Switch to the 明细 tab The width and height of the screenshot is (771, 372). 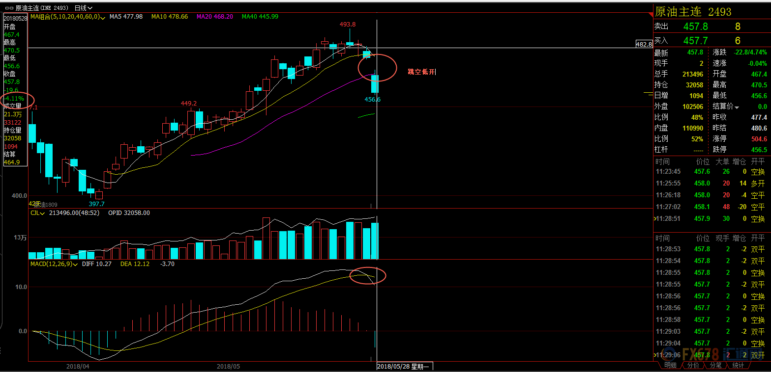coord(670,366)
